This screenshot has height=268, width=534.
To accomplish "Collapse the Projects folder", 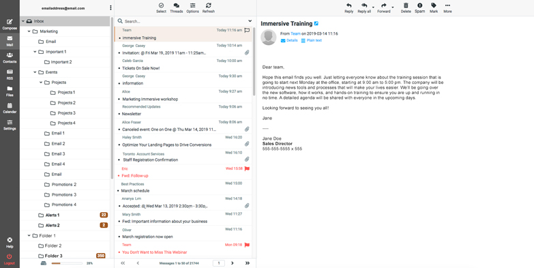I will click(41, 83).
